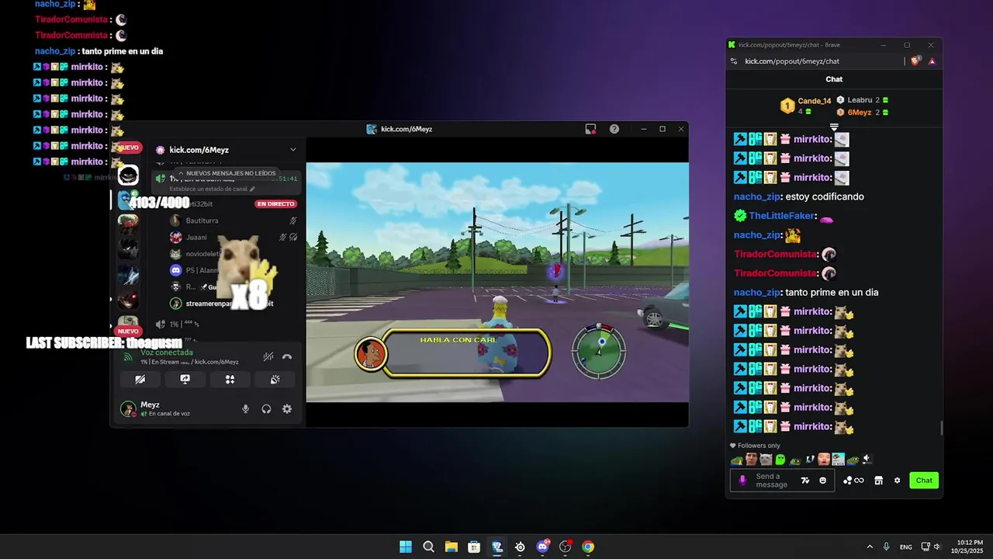993x559 pixels.
Task: Click 6Meyz in the leaderboard
Action: point(859,113)
